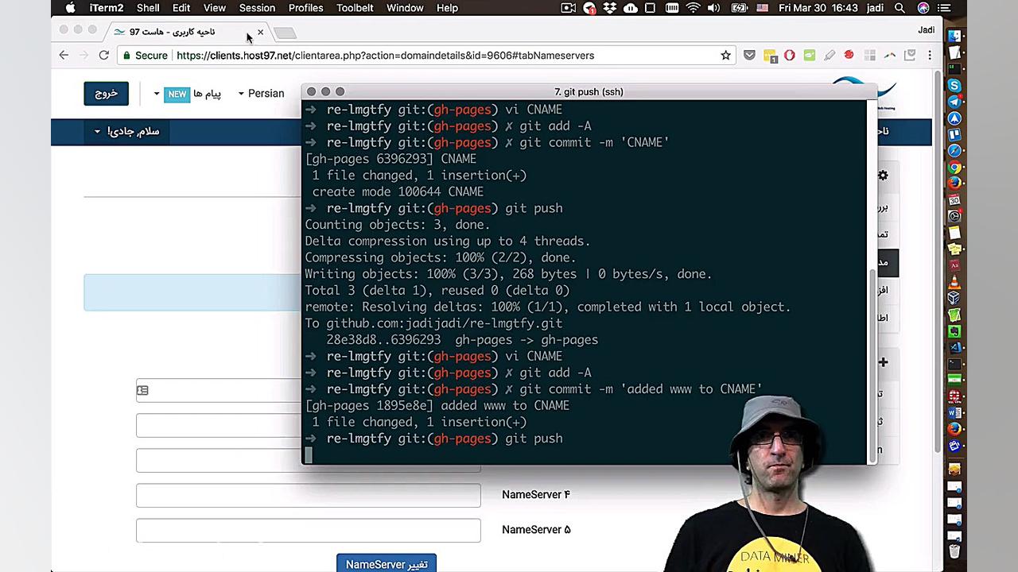
Task: Click the card icon in the first input
Action: (x=142, y=390)
